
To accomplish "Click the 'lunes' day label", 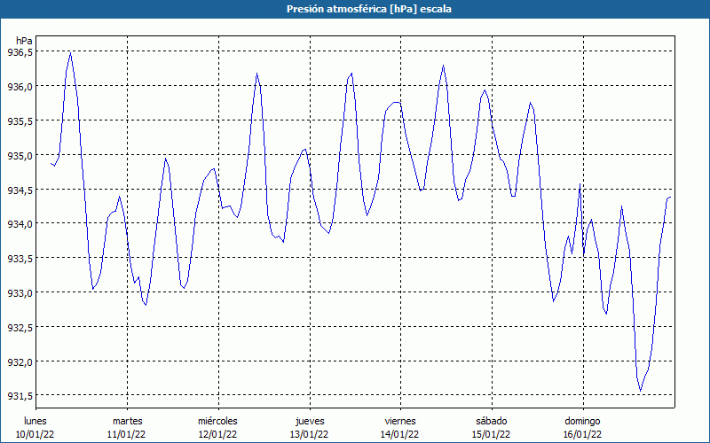I will click(x=35, y=422).
